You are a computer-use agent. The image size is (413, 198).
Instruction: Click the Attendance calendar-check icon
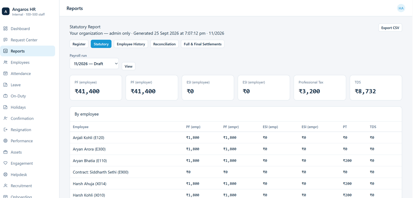(5, 73)
